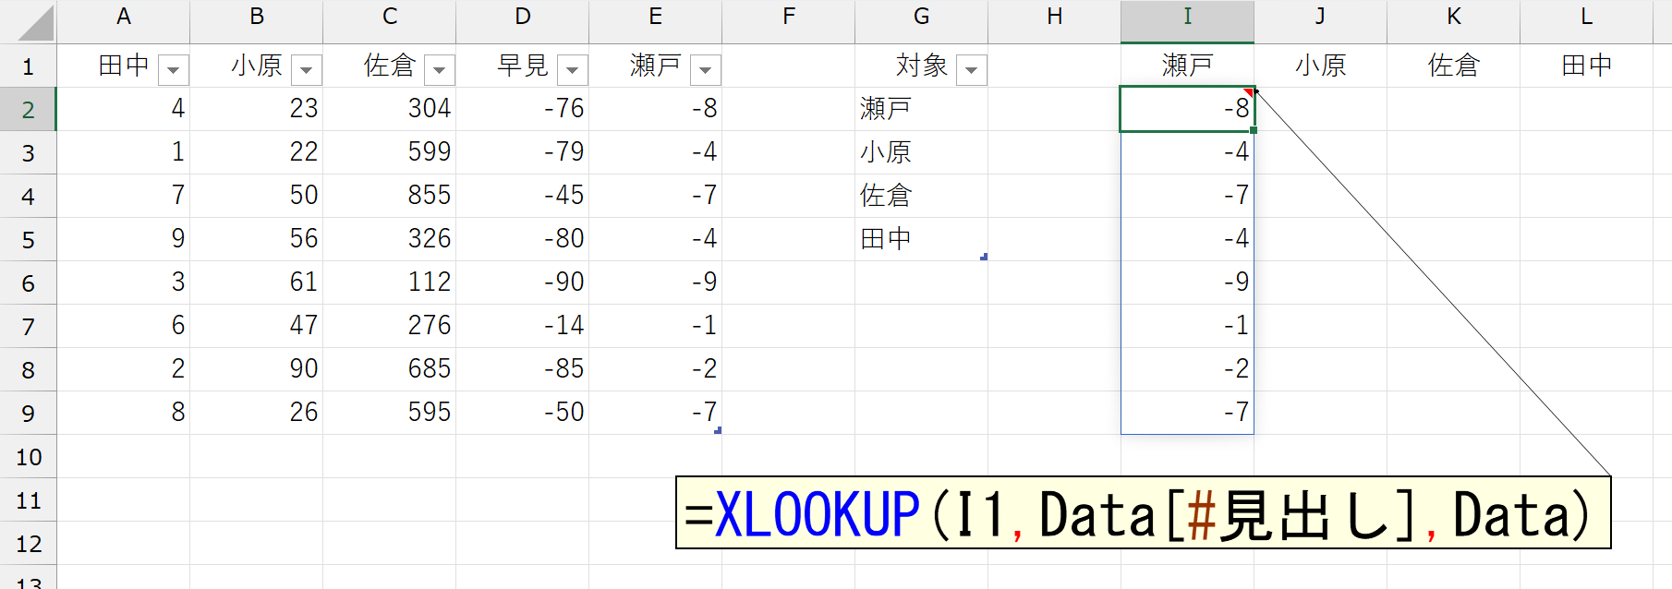Click cell B2 with value 23
Viewport: 1672px width, 589px height.
[x=257, y=109]
